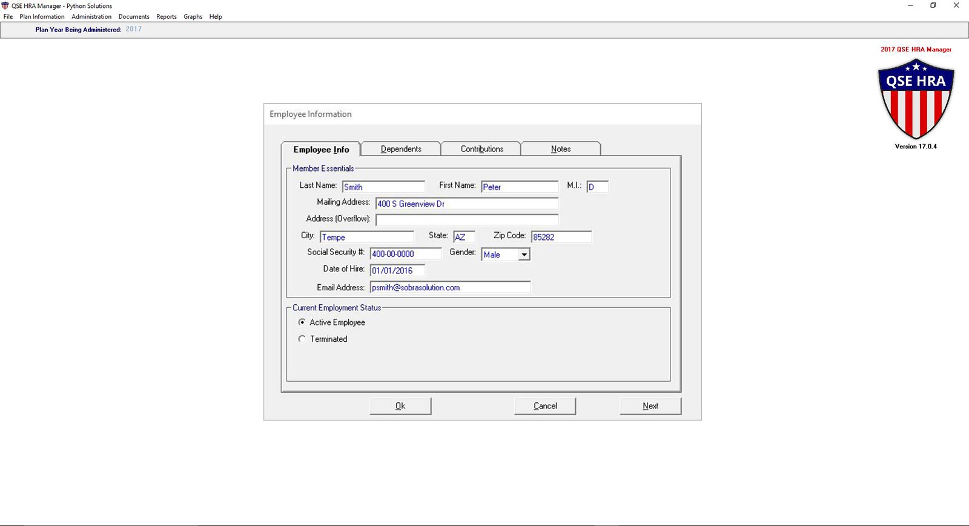The image size is (969, 526).
Task: Click the app icon in title bar
Action: (x=5, y=5)
